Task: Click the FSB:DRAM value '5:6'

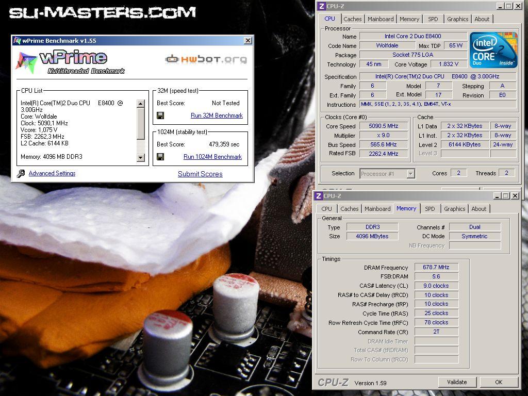Action: [x=436, y=276]
